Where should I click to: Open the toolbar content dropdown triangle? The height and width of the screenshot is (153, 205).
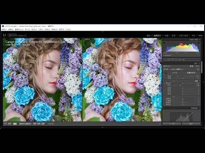click(x=160, y=124)
